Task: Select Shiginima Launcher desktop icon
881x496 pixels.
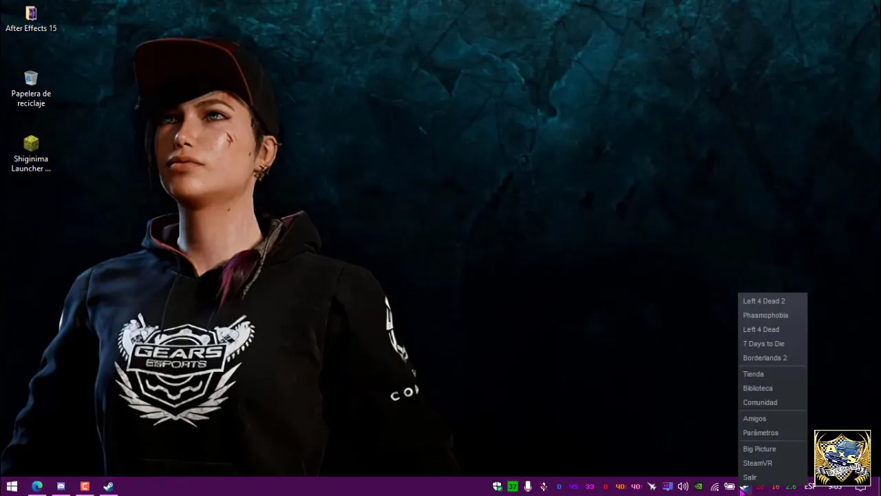Action: (31, 154)
